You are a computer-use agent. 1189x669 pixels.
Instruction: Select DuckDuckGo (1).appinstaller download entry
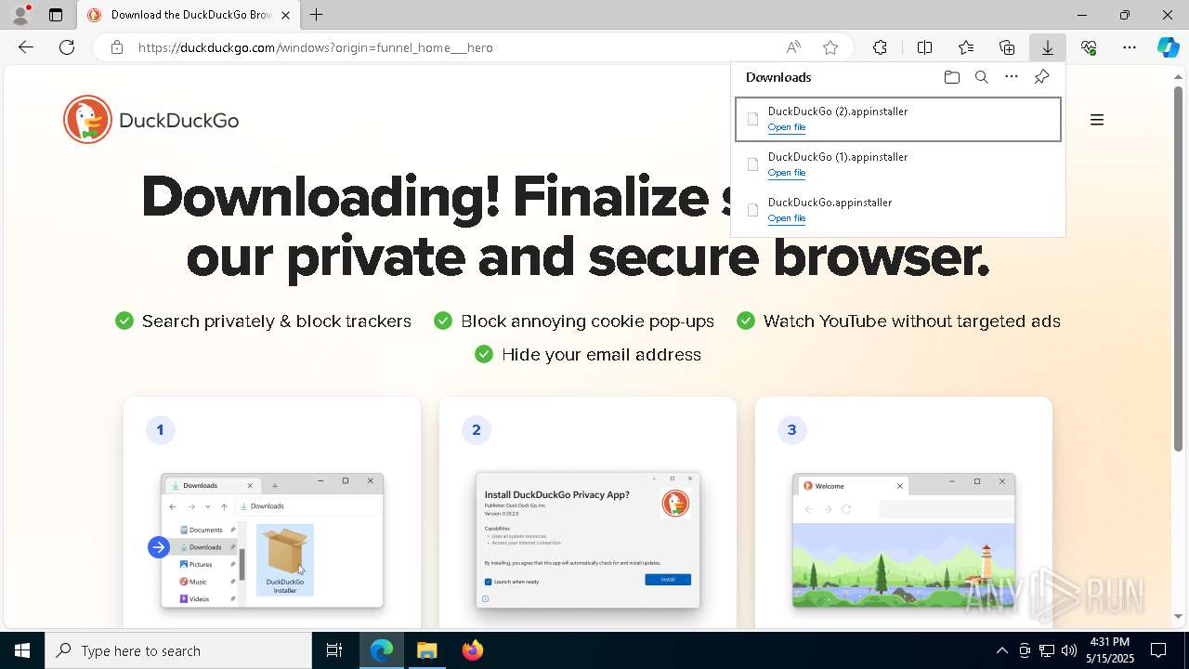click(x=897, y=164)
